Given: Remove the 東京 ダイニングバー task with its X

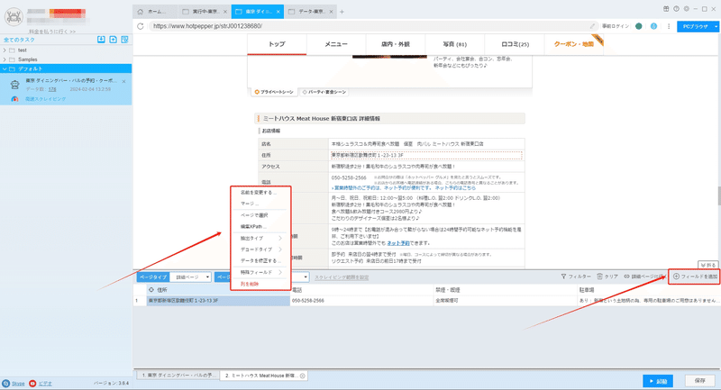Looking at the screenshot, I should 124,81.
